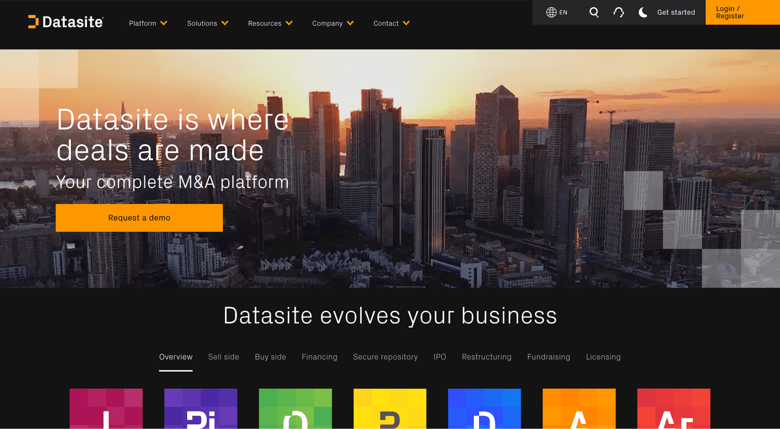Switch language from EN
Image resolution: width=780 pixels, height=429 pixels.
click(x=559, y=12)
